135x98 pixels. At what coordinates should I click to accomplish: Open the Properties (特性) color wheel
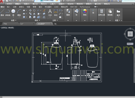click(x=85, y=12)
